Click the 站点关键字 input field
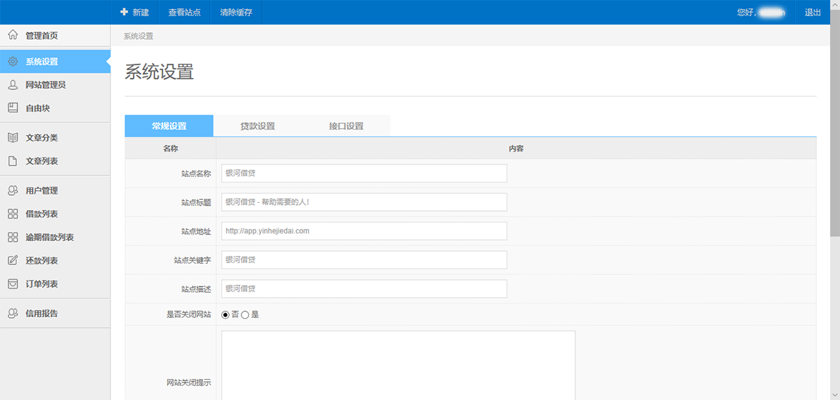Image resolution: width=840 pixels, height=400 pixels. click(364, 259)
